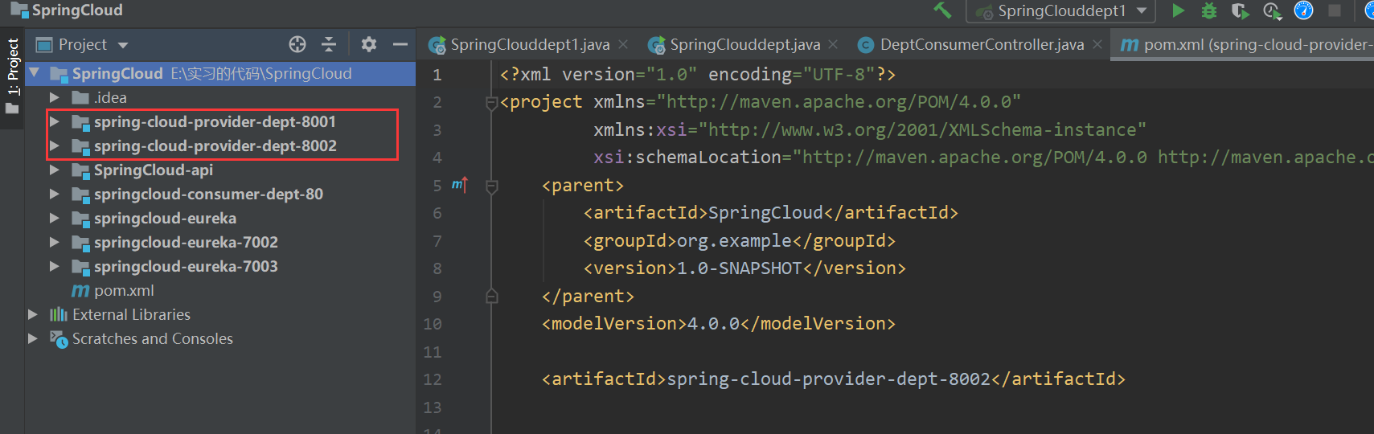Run SpringClouddept1 with the green play icon
This screenshot has height=434, width=1374.
pos(1178,10)
